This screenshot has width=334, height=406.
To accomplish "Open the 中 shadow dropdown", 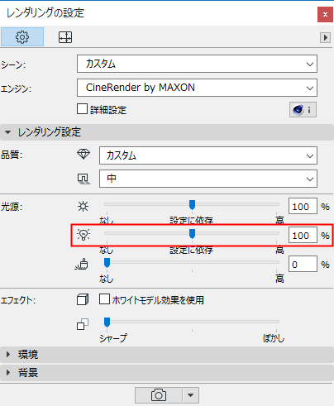I will (208, 179).
